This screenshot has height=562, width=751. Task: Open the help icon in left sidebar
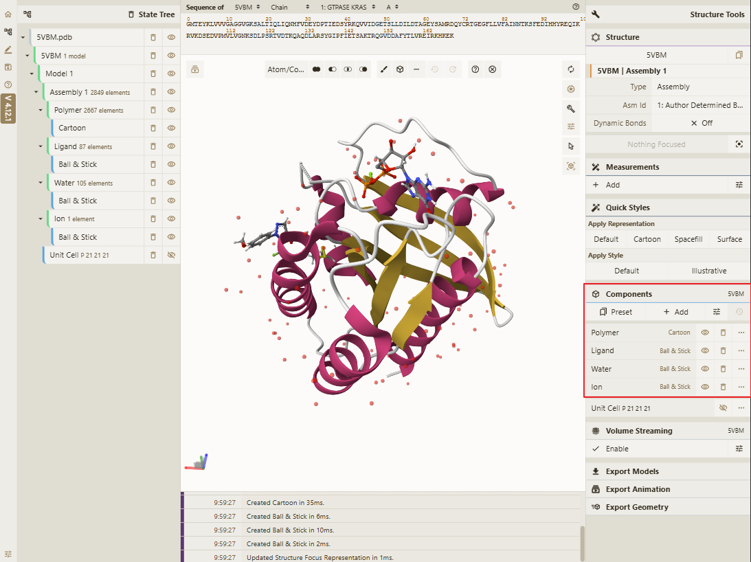[8, 85]
